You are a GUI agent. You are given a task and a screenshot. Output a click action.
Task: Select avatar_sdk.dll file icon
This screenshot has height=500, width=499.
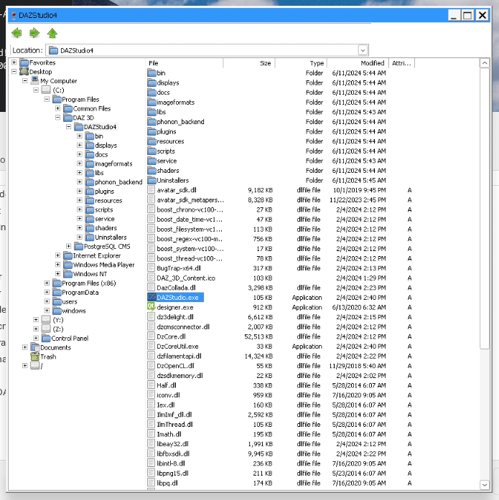pyautogui.click(x=151, y=189)
